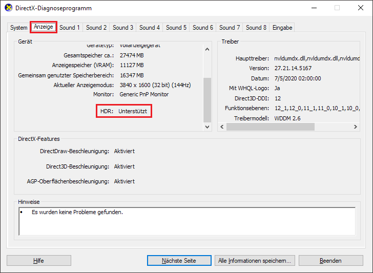Minimize the DirectX-Diagnoseprogramm window
This screenshot has height=273, width=373.
coord(314,8)
